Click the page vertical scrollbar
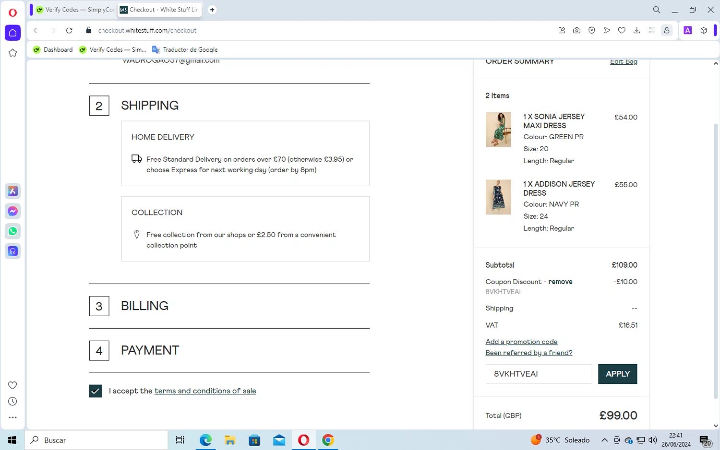Screen dimensions: 720x450 point(716,261)
